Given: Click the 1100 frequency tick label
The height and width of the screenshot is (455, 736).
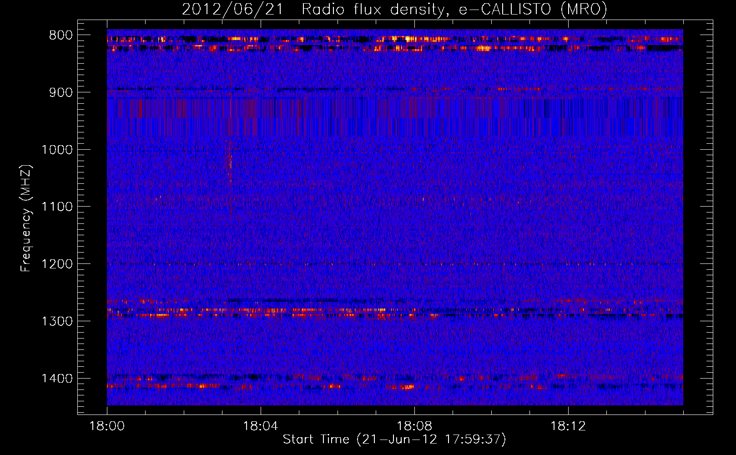Looking at the screenshot, I should click(57, 207).
